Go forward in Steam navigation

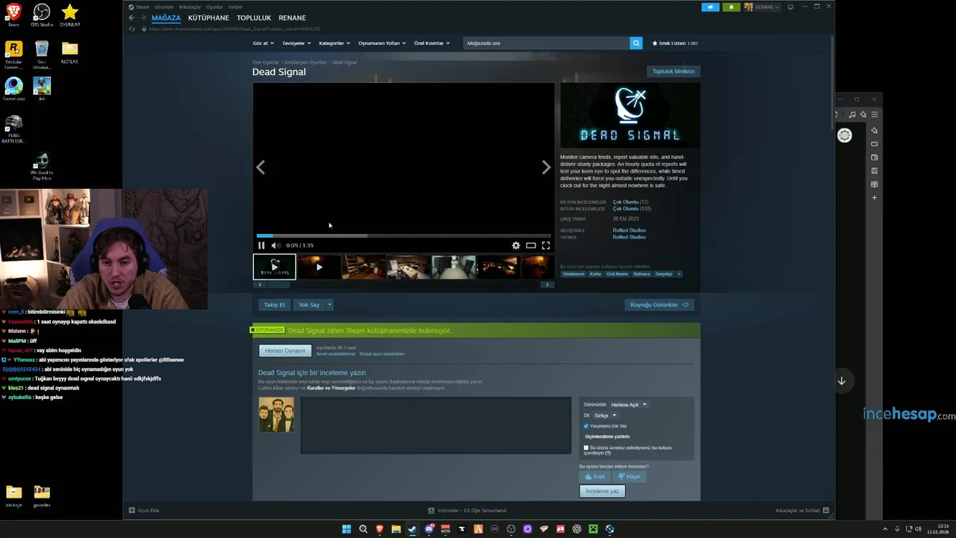tap(143, 18)
